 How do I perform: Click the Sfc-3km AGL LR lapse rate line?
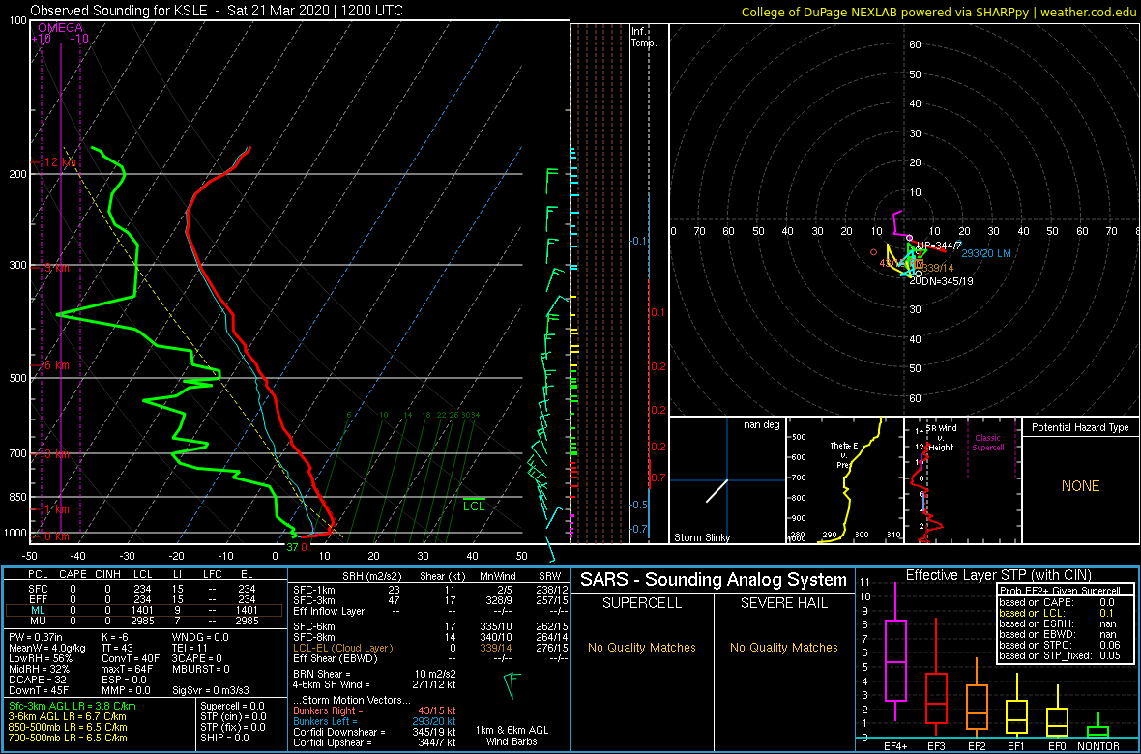[73, 706]
